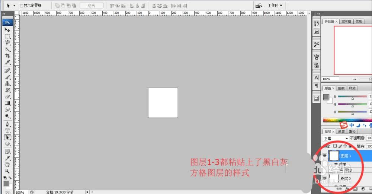The image size is (372, 194).
Task: Select the Lasso tool
Action: pos(7,43)
